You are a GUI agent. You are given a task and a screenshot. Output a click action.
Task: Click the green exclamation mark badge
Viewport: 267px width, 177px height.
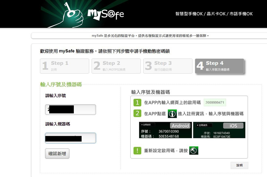[x=137, y=150]
